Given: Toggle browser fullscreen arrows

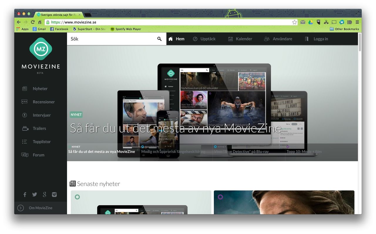Looking at the screenshot, I should tap(357, 13).
